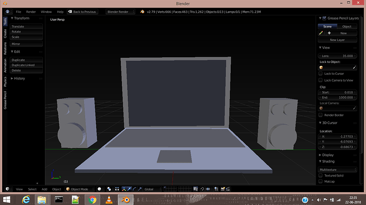The height and width of the screenshot is (205, 366).
Task: Click the Lens value field
Action: 337,56
